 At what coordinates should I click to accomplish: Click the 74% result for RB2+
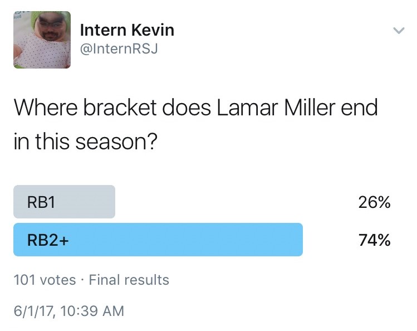375,240
